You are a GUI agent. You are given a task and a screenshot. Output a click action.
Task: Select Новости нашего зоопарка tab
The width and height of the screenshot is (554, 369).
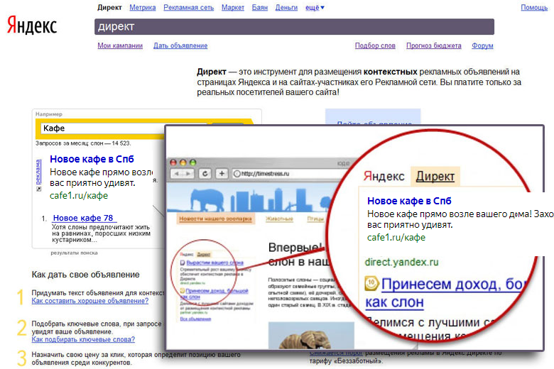(x=215, y=219)
